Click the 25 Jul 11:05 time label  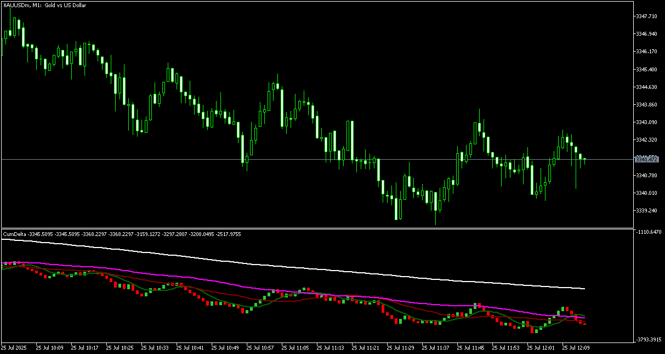pos(295,348)
